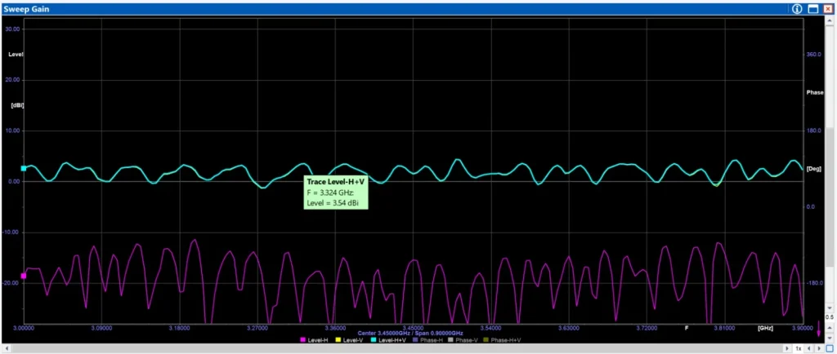This screenshot has height=354, width=837.
Task: Toggle the Phase-V trace legend
Action: pyautogui.click(x=463, y=339)
